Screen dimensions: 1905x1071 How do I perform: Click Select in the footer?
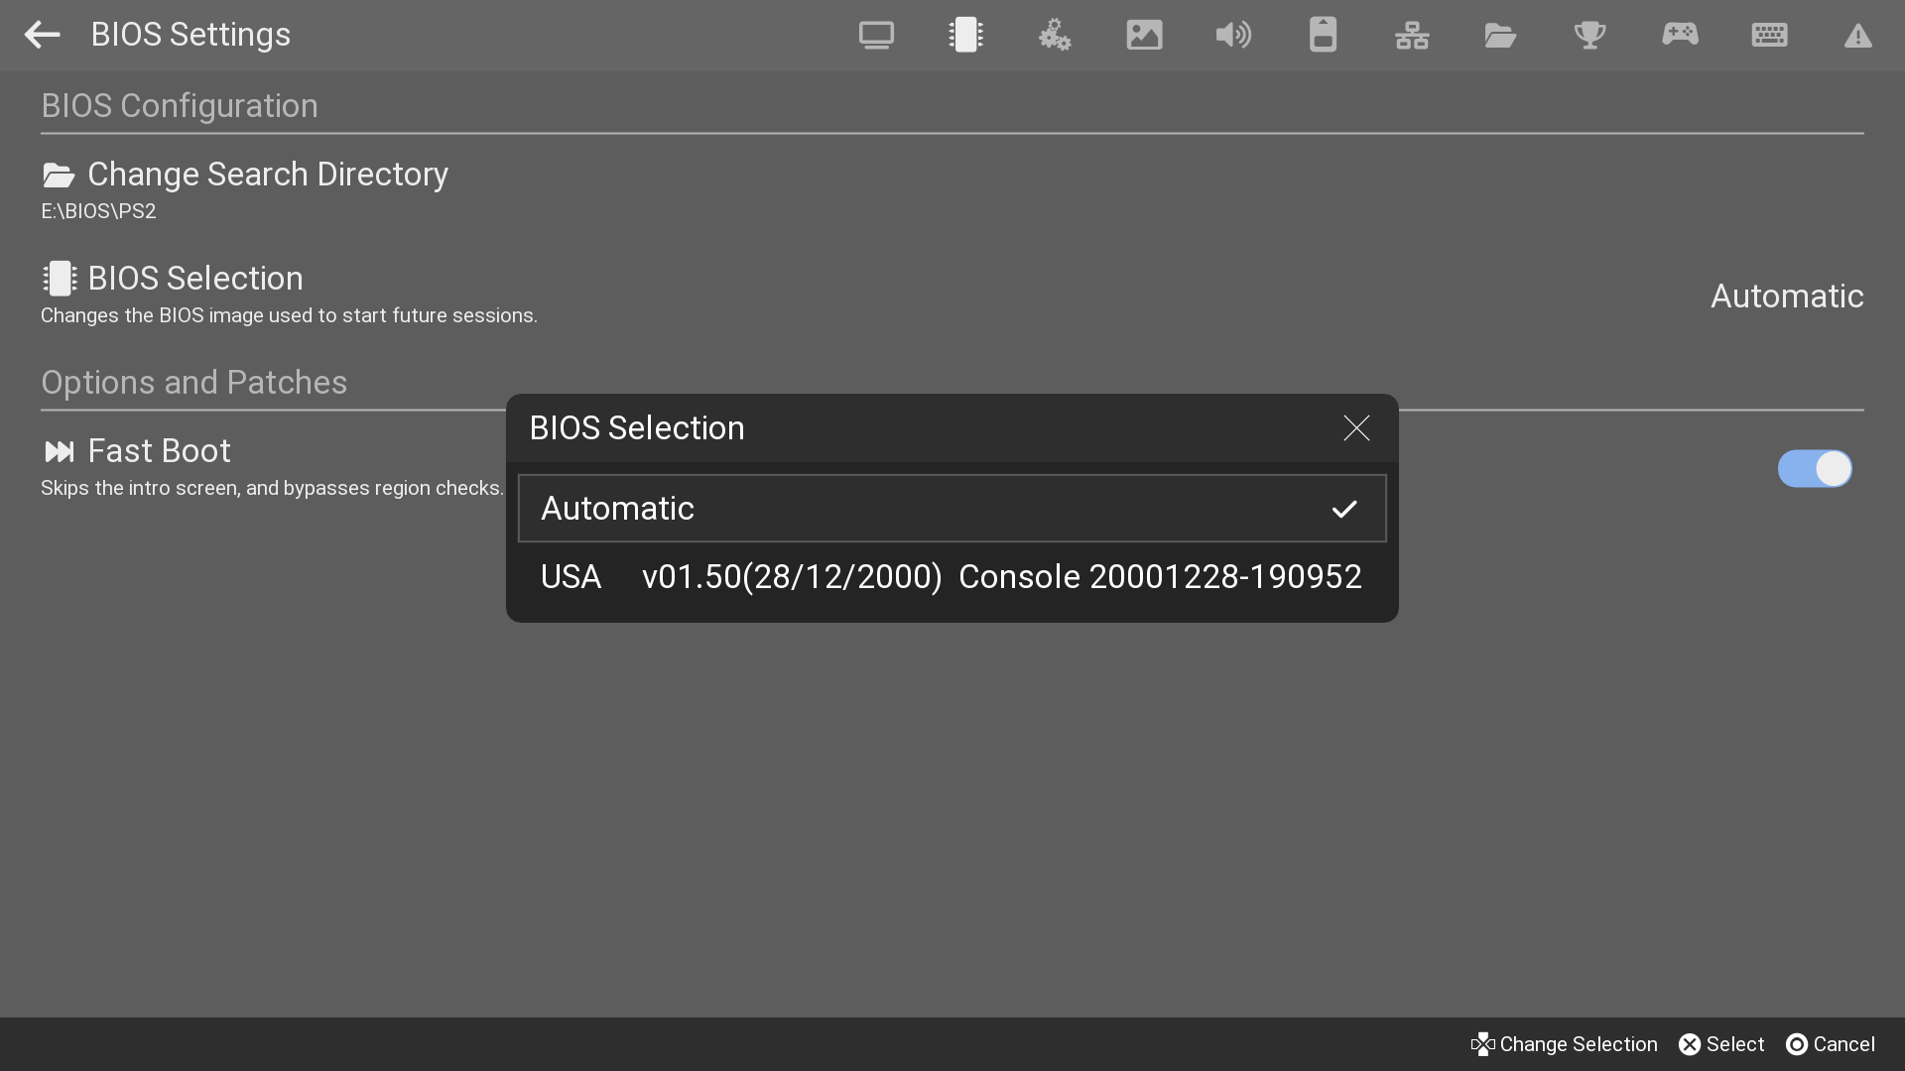1721,1044
